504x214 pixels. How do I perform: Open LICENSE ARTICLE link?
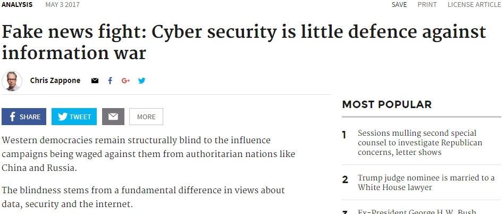pos(474,4)
